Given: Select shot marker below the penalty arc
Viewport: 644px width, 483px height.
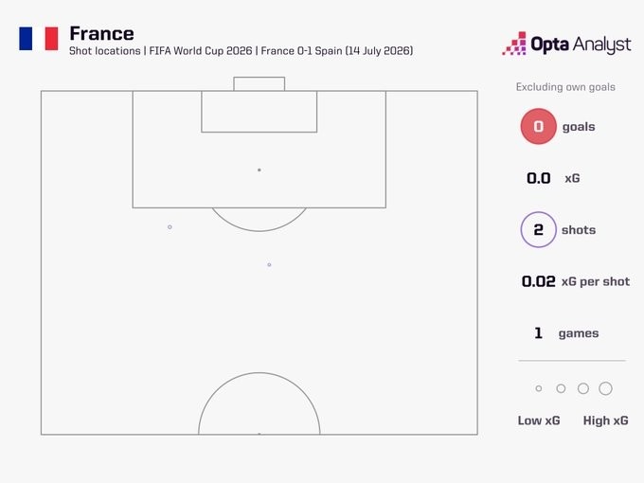Looking at the screenshot, I should coord(269,265).
